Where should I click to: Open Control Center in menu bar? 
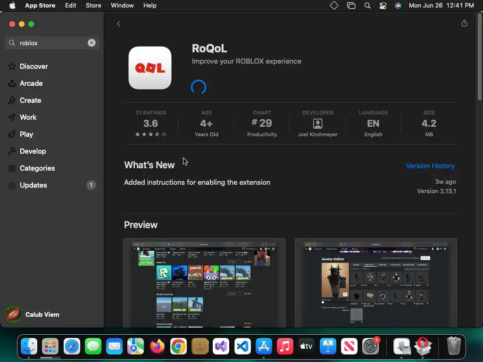click(x=383, y=6)
